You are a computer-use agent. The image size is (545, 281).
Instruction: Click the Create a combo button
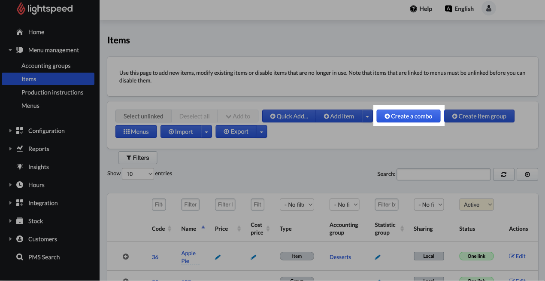click(409, 116)
